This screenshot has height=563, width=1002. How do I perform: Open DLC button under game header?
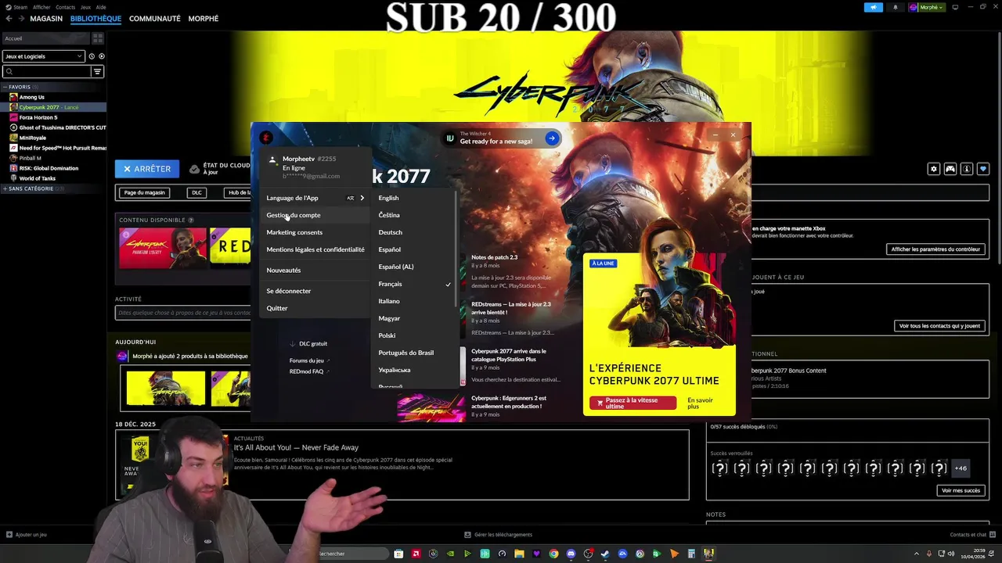[x=196, y=192]
